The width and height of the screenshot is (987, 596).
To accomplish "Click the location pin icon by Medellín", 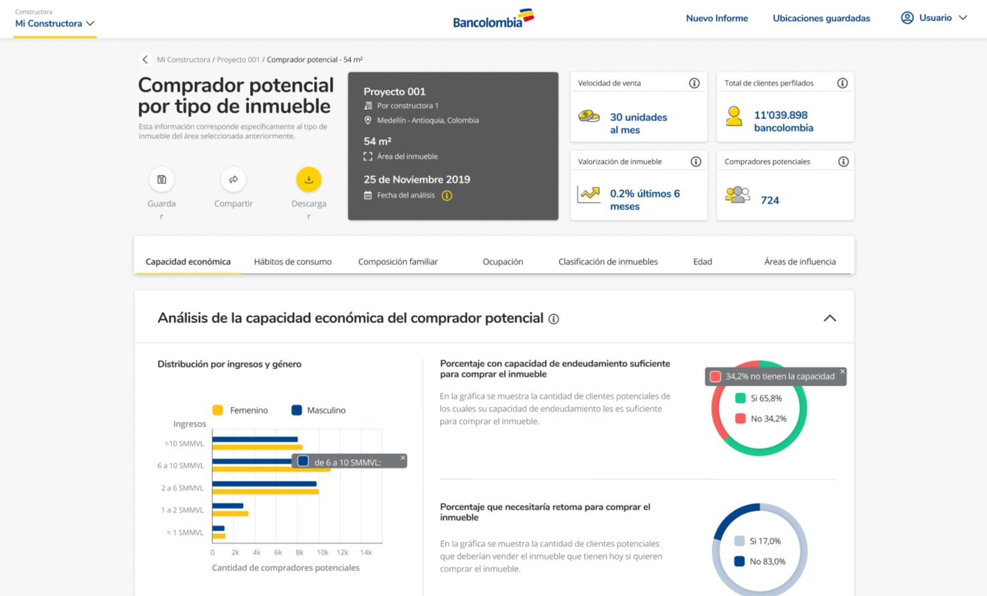I will [368, 120].
